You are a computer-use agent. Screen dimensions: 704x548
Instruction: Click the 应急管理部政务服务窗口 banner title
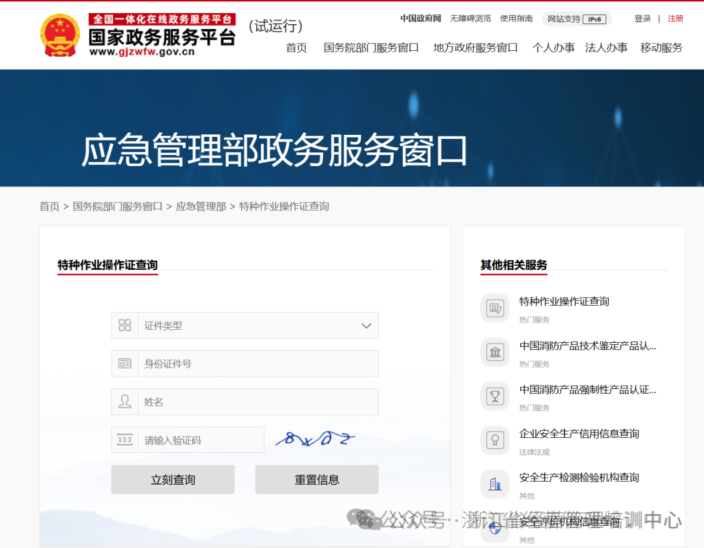tap(274, 150)
